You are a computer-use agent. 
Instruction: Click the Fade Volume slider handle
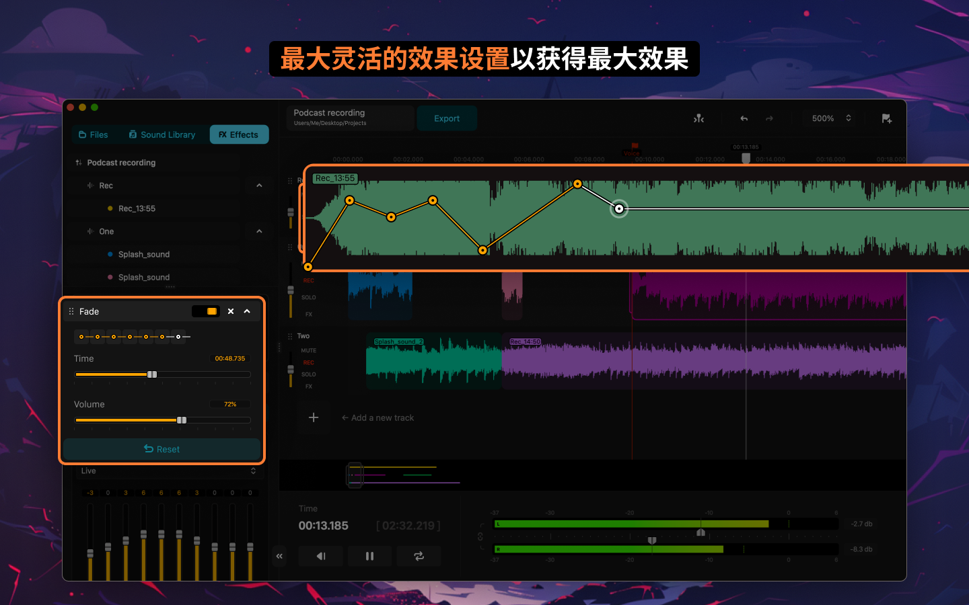[182, 420]
